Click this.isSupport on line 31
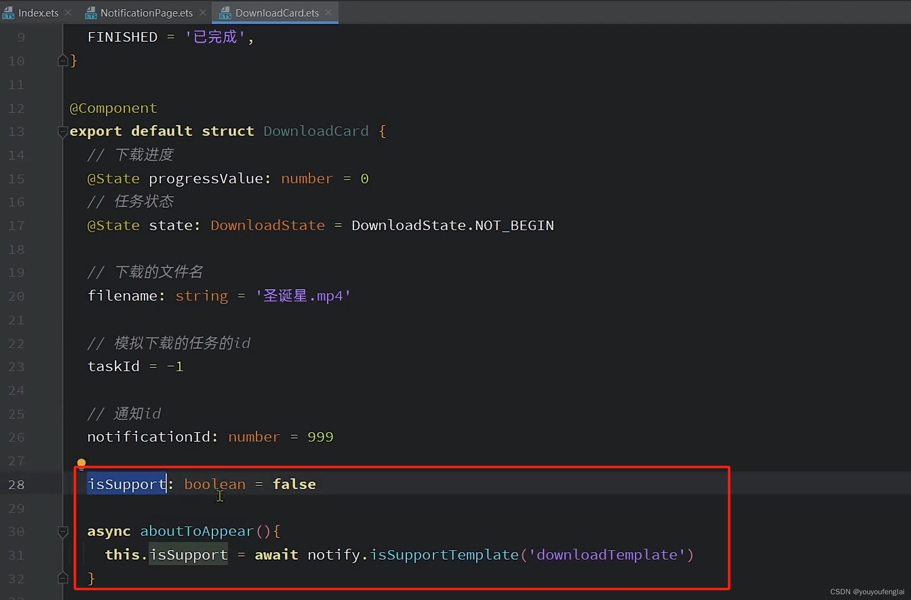This screenshot has height=600, width=911. click(x=166, y=555)
